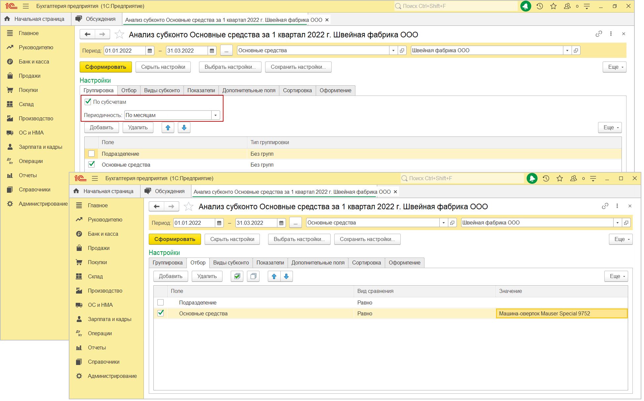Uncheck all filter rows icon in front window
644x401 pixels.
coord(253,276)
